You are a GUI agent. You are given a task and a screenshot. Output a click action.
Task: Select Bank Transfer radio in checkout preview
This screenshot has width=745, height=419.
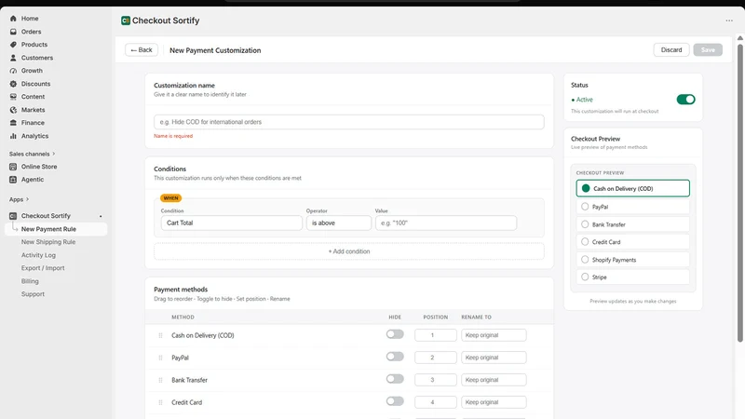tap(585, 224)
